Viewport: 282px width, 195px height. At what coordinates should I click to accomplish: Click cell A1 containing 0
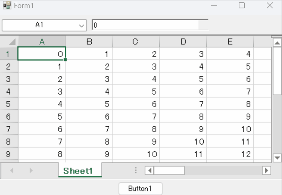[42, 54]
